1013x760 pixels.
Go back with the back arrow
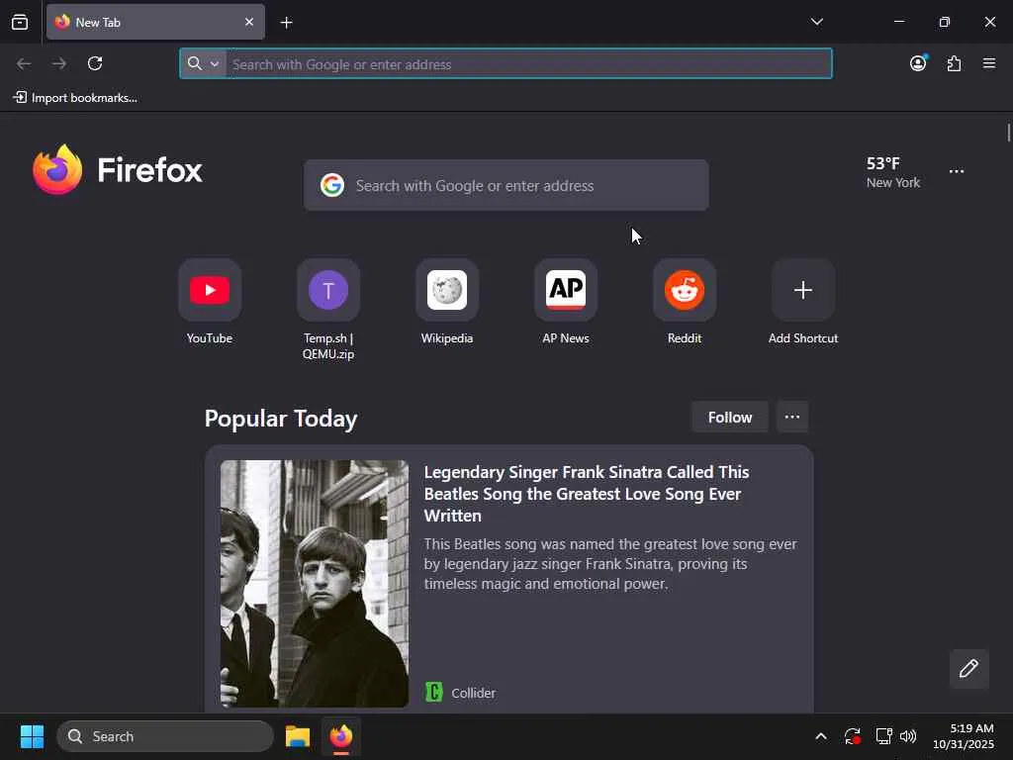click(x=24, y=63)
